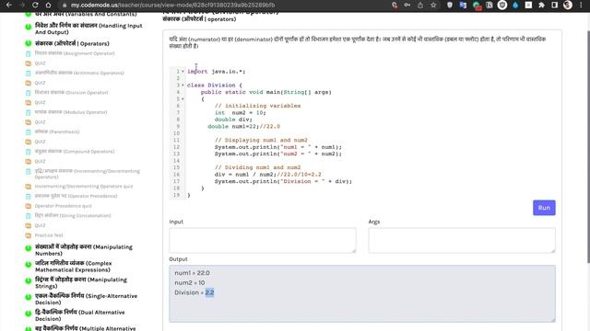Open the Arithmetic Operators lesson

click(x=79, y=73)
